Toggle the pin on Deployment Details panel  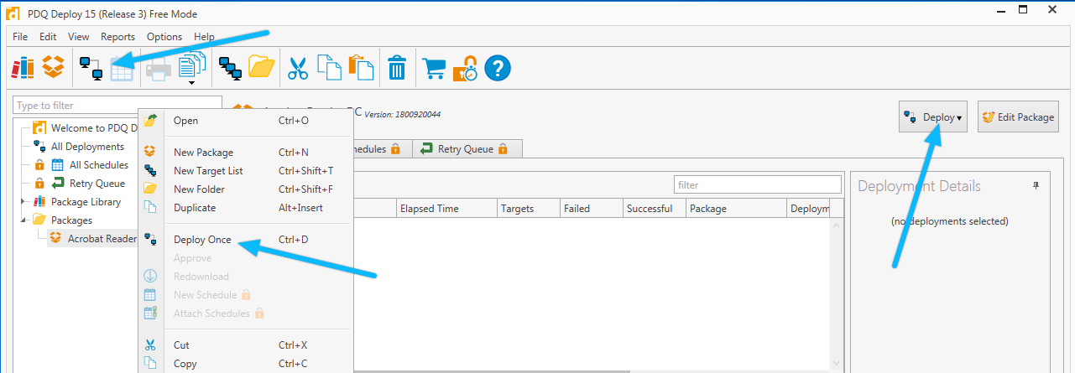[1036, 186]
